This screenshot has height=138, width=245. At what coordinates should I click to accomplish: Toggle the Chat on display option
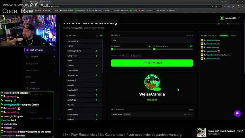[124, 56]
